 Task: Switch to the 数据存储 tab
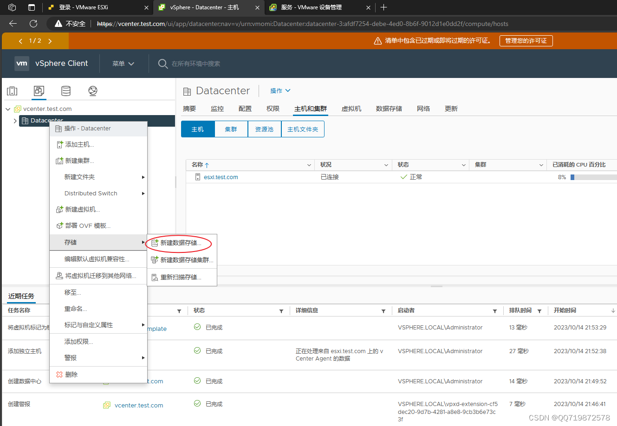[389, 109]
